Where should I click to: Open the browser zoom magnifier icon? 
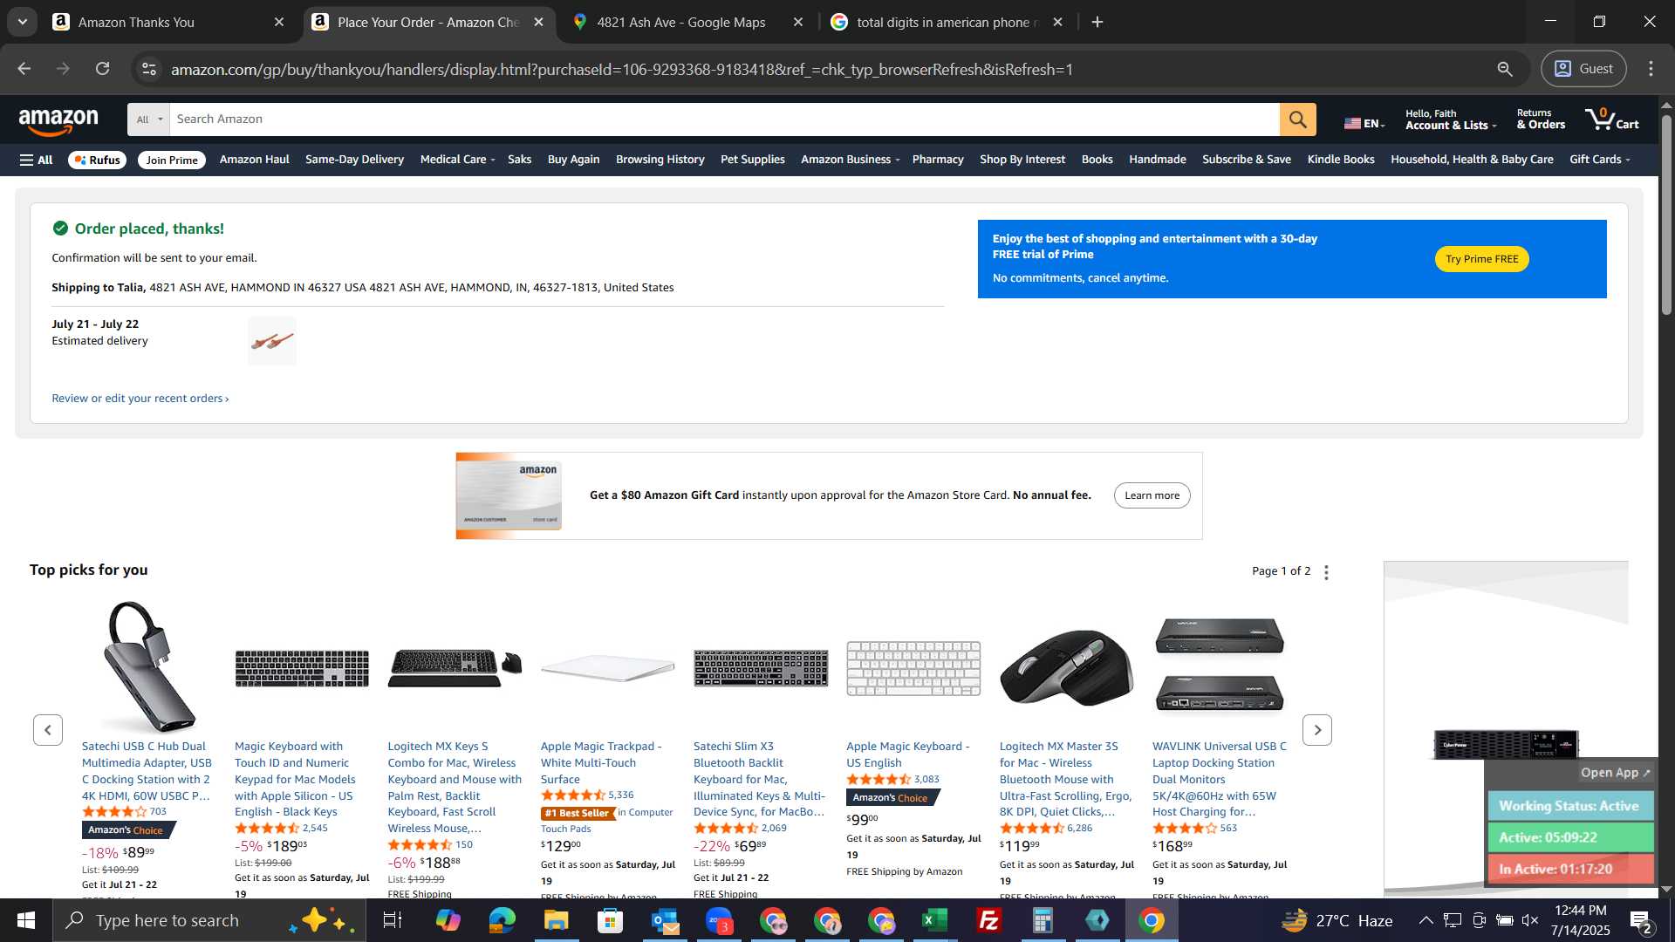pos(1505,69)
